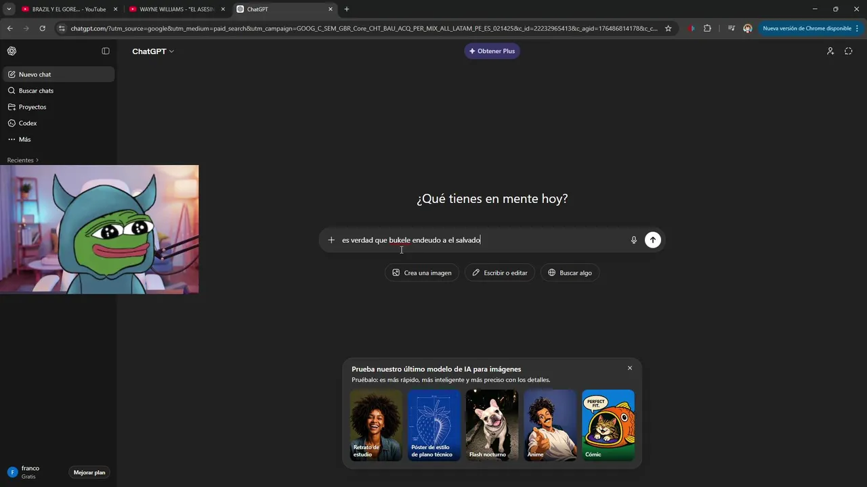867x487 pixels.
Task: Click the red extension icon in toolbar
Action: click(x=691, y=28)
